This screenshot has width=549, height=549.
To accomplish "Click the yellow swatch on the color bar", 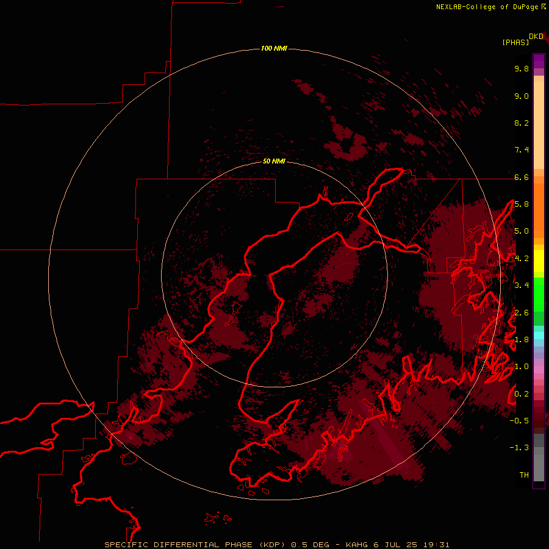I will click(x=539, y=260).
